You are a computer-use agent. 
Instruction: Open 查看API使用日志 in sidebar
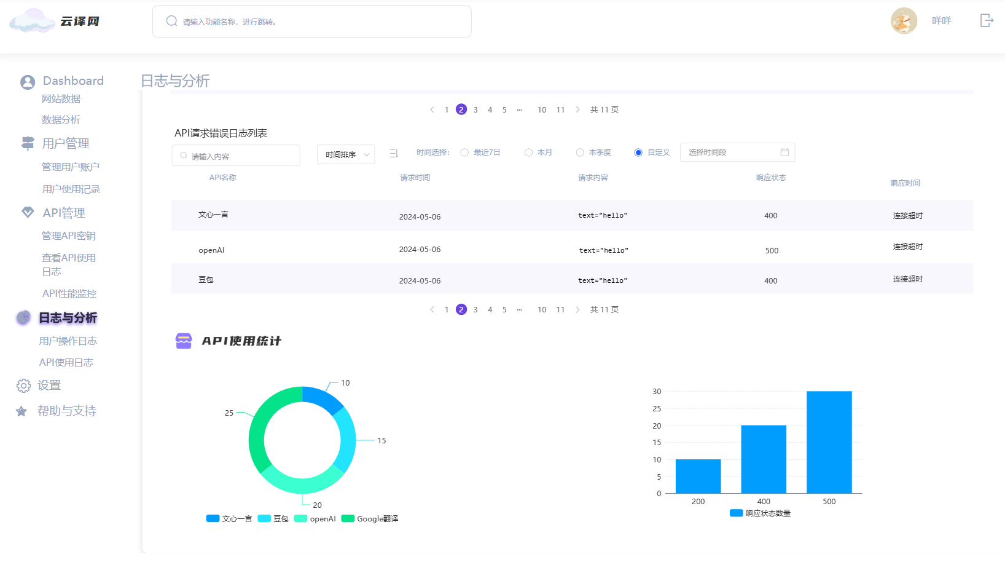point(69,264)
